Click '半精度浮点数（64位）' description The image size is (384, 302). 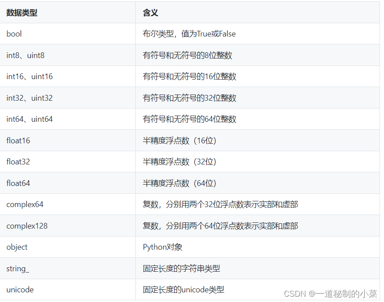(179, 183)
